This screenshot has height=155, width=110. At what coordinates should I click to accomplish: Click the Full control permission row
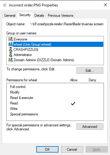(55, 87)
